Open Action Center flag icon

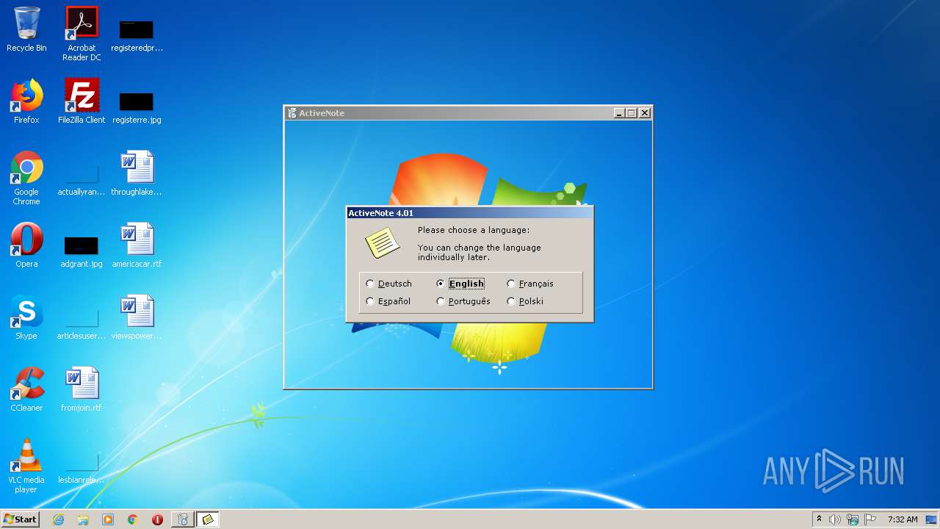pos(870,519)
